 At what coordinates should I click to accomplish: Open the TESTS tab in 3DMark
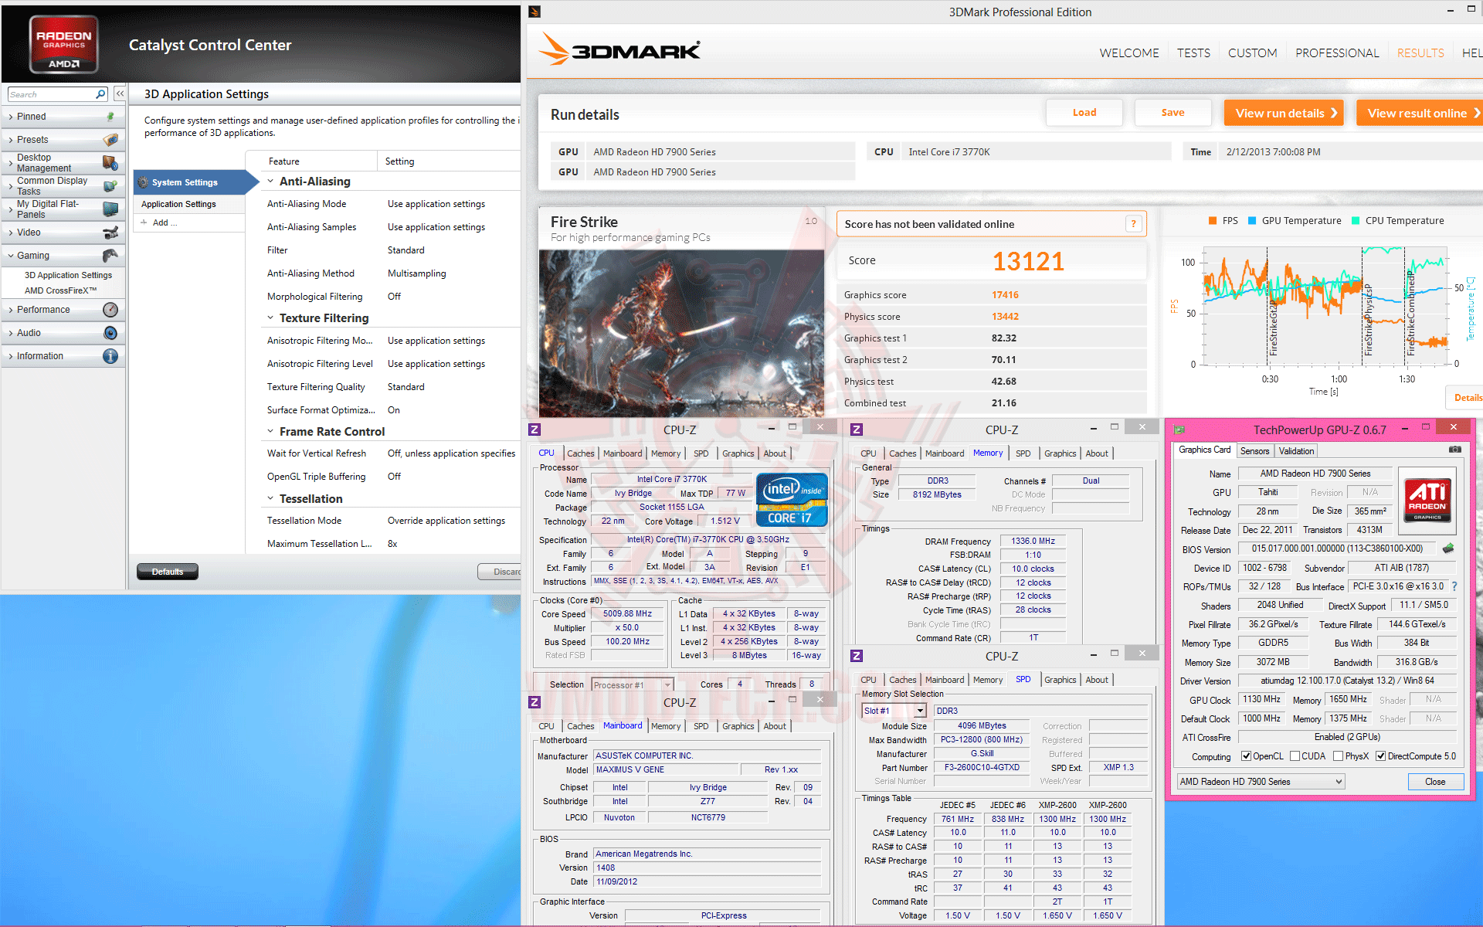coord(1193,53)
